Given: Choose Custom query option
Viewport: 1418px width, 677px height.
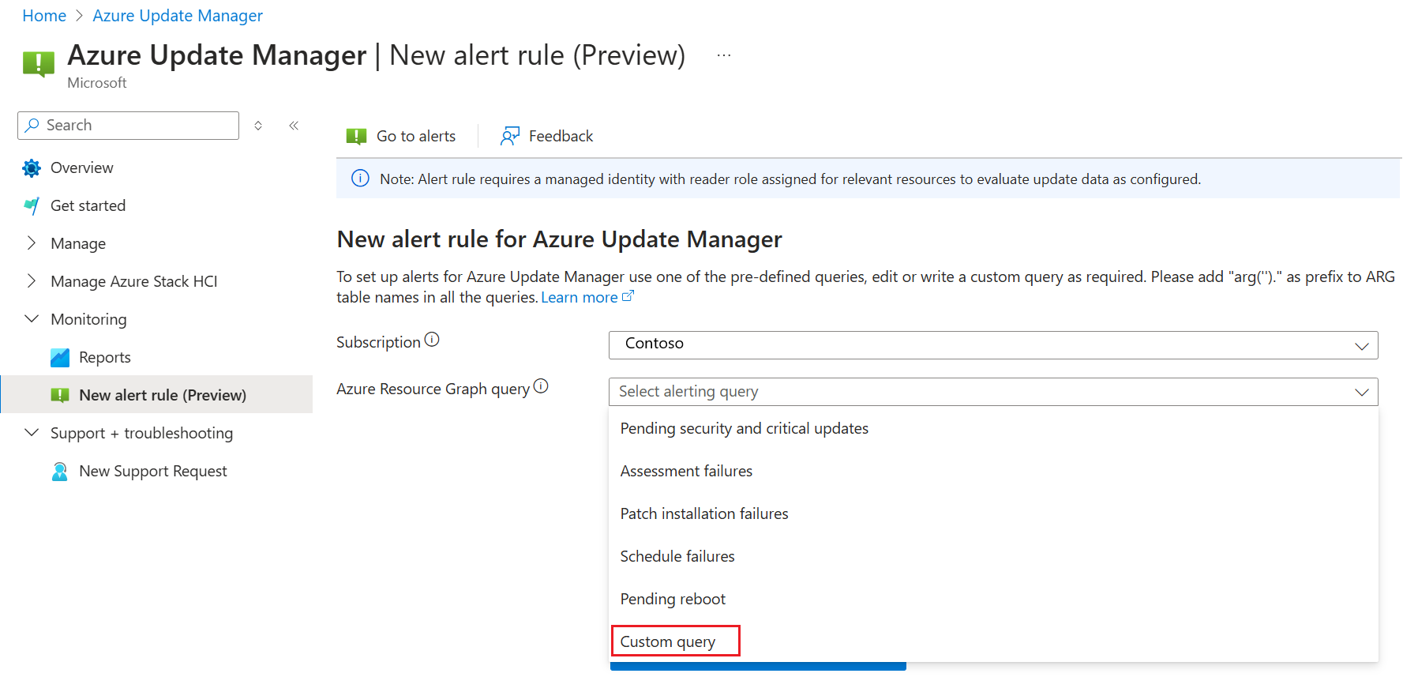Looking at the screenshot, I should pyautogui.click(x=668, y=641).
